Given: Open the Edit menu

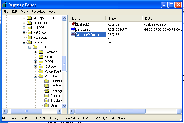Looking at the screenshot, I should (x=15, y=12).
